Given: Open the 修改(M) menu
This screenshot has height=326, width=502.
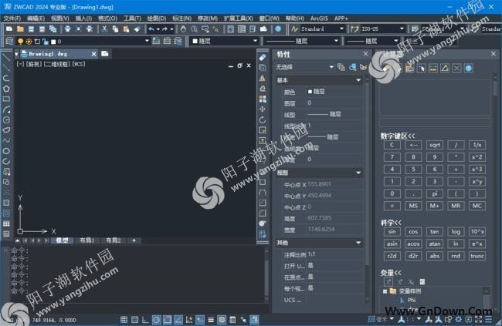Looking at the screenshot, I should 208,18.
